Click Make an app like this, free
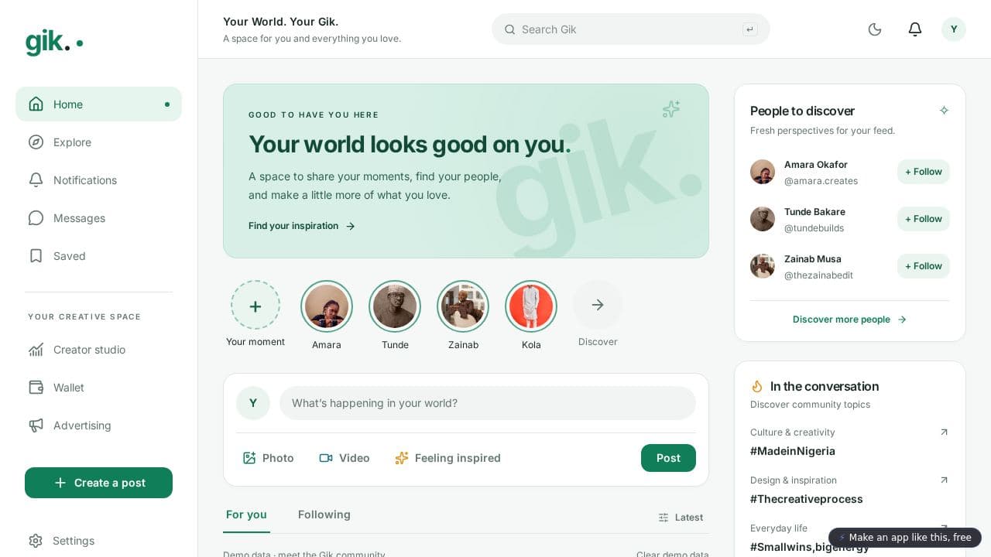The image size is (991, 557). [x=905, y=538]
